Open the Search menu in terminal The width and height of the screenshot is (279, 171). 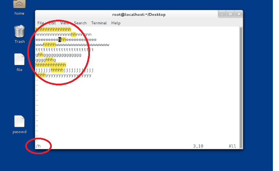pyautogui.click(x=80, y=23)
